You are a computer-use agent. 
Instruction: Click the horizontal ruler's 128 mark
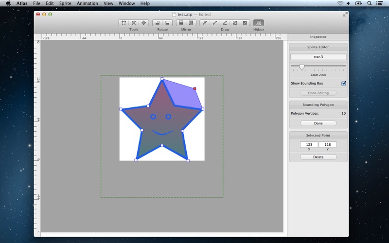point(201,38)
